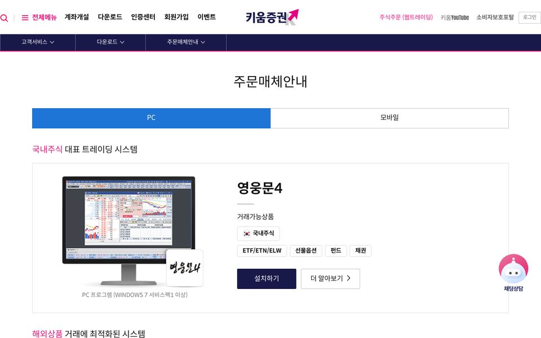Click the 영웅문4 handwritten app icon
541x338 pixels.
pyautogui.click(x=185, y=268)
